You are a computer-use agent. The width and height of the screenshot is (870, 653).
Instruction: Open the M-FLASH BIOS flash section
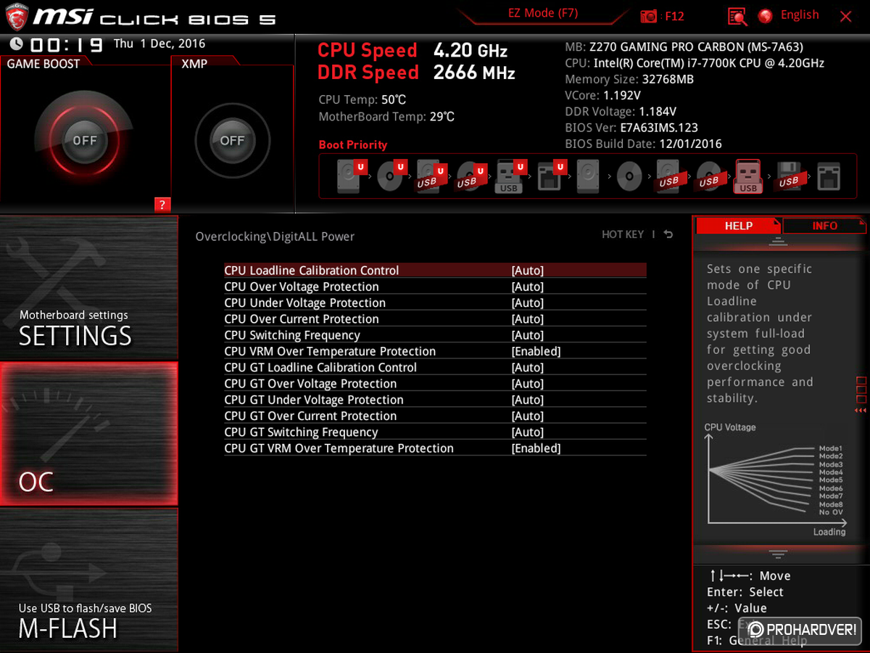point(89,580)
